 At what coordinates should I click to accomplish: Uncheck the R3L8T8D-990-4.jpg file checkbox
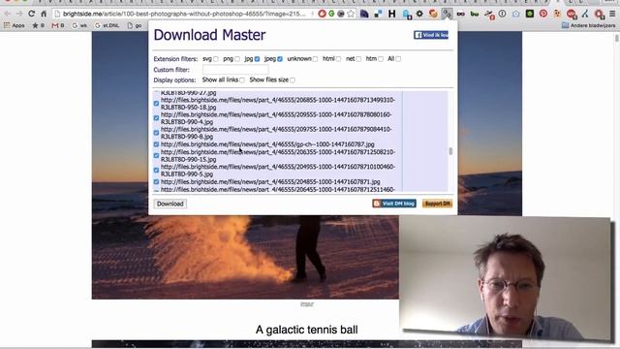click(x=156, y=118)
